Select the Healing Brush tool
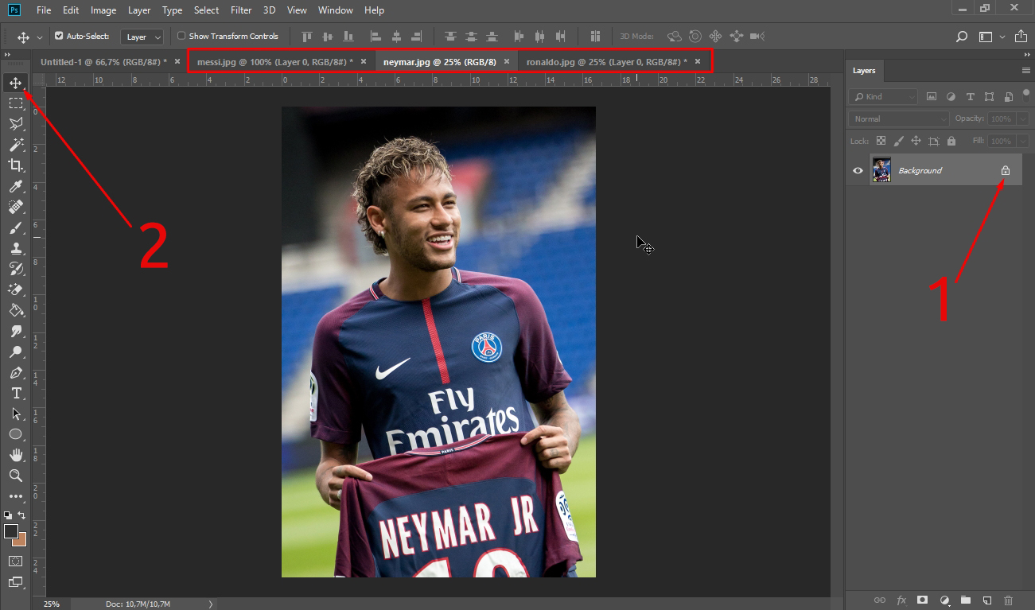 [15, 207]
